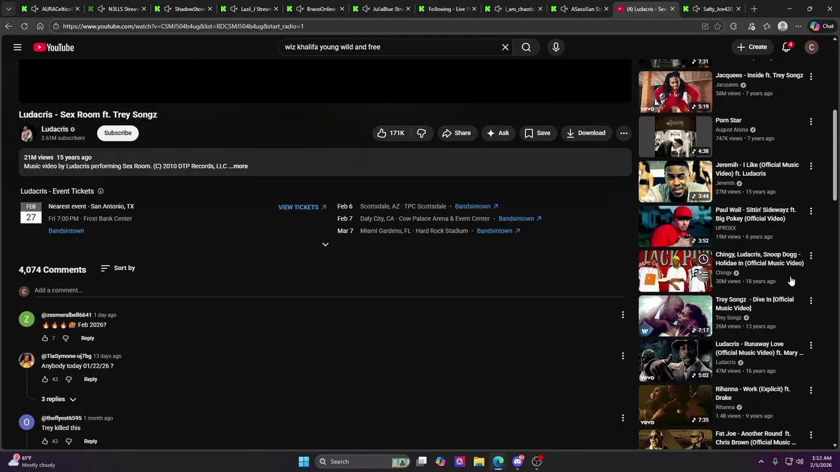Reply to @zesmeralbell6641 comment
Screen dimensions: 840x472
point(87,338)
